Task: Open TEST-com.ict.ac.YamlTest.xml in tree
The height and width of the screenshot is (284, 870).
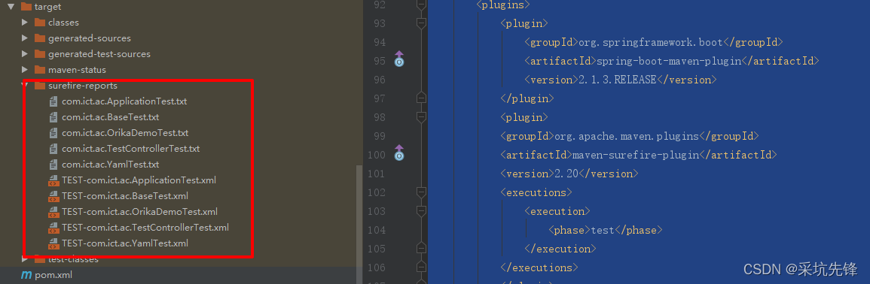Action: tap(125, 243)
